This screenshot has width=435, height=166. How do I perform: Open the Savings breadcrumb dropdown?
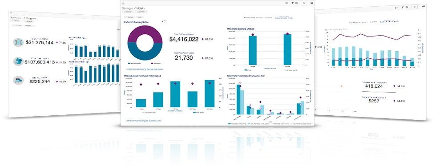pos(128,8)
